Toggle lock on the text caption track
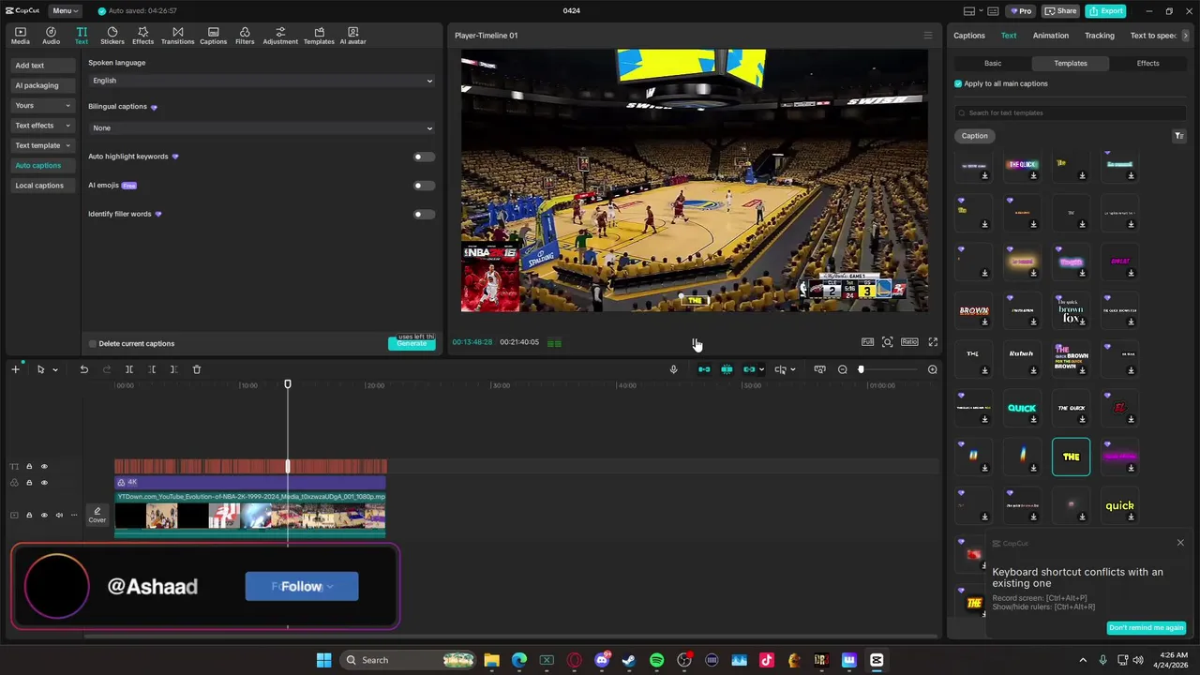 [29, 466]
